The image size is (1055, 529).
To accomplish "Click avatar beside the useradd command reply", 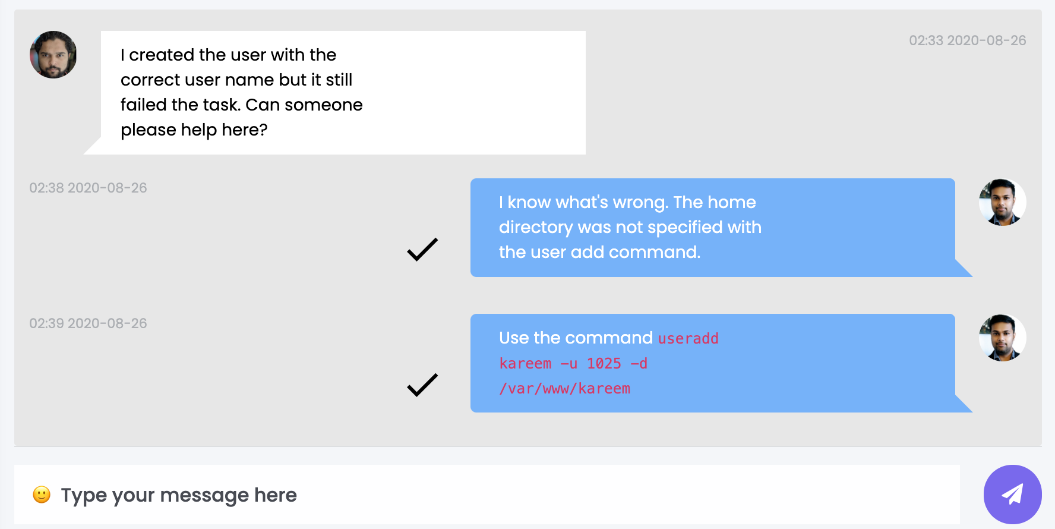I will click(1002, 338).
